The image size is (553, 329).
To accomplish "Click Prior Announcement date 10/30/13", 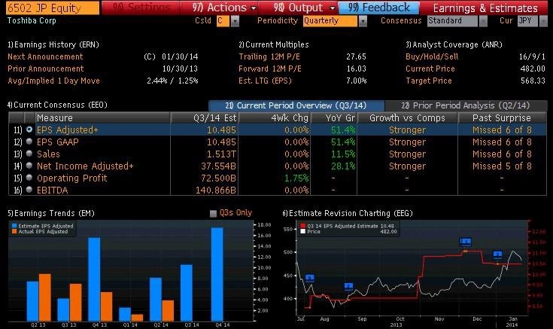I will coord(180,69).
